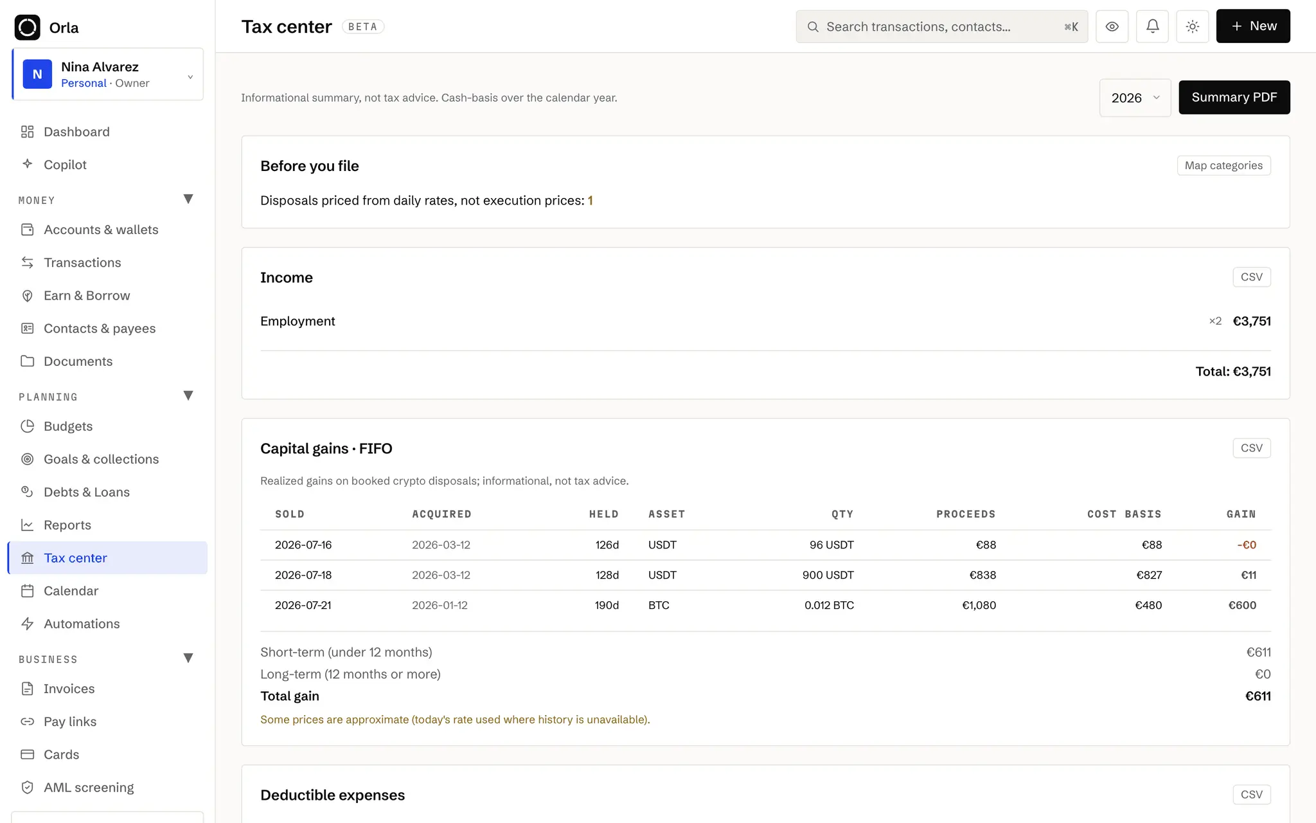The image size is (1316, 823).
Task: Click the PROCEEDS column header
Action: click(966, 514)
